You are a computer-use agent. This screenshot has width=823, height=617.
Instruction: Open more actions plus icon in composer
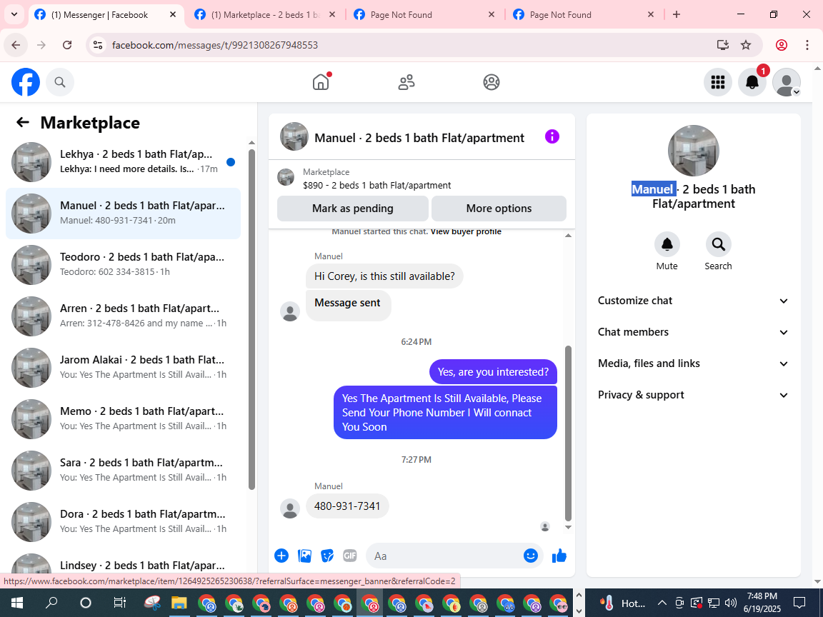281,556
